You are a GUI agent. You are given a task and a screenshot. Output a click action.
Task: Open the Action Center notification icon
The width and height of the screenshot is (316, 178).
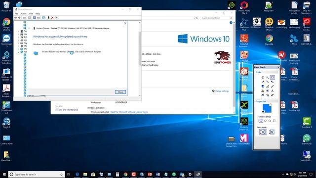[x=311, y=174]
